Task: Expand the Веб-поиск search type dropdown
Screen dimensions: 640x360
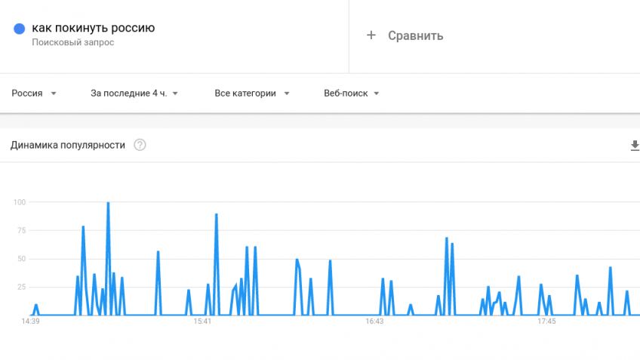Action: coord(352,94)
